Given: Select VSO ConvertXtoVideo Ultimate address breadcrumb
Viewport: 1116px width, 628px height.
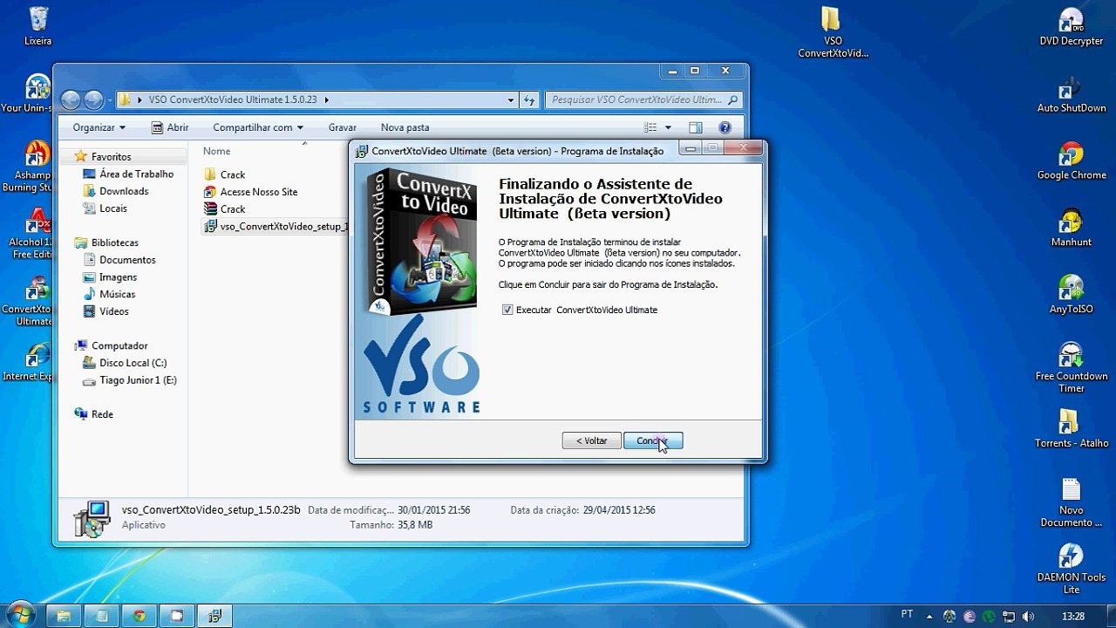Looking at the screenshot, I should point(233,99).
